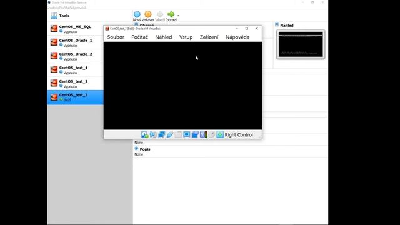Click the USB devices status icon
The height and width of the screenshot is (225, 400).
(x=170, y=134)
